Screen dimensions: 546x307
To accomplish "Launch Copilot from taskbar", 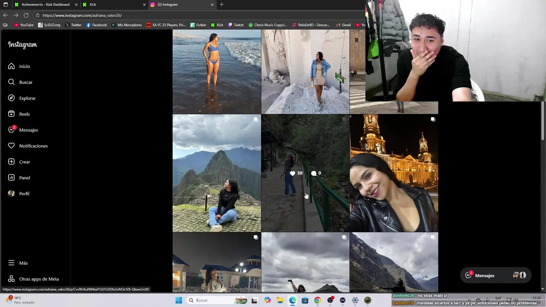I will tap(267, 300).
